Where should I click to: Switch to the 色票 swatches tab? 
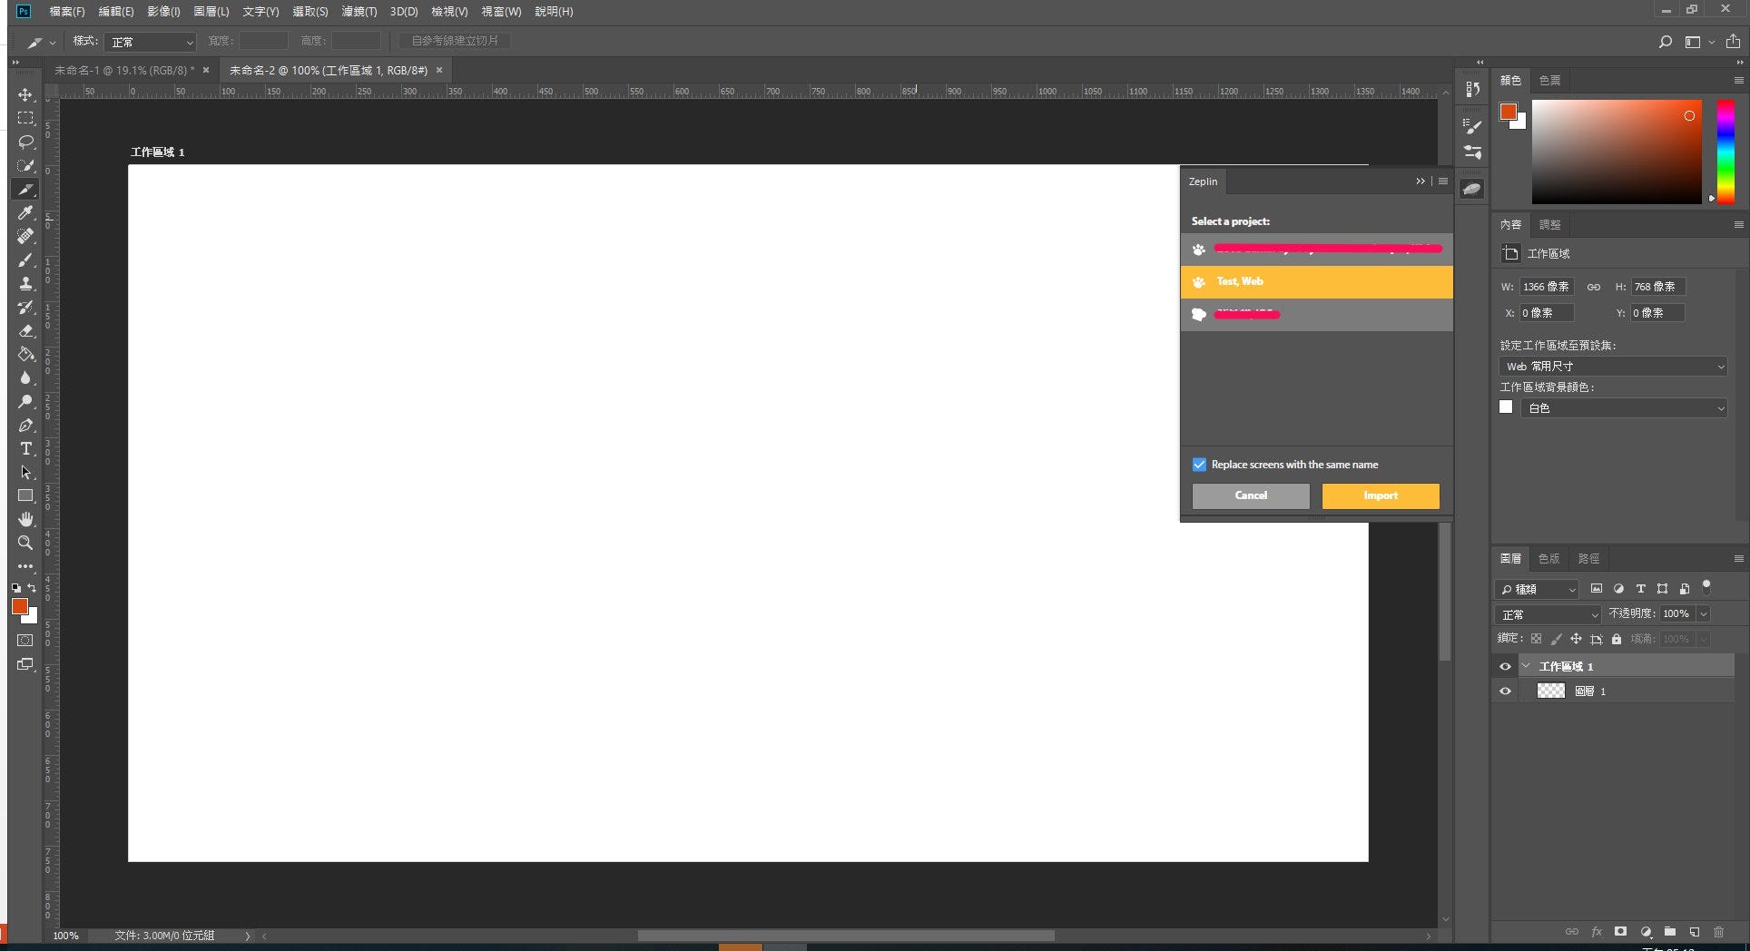(1550, 81)
